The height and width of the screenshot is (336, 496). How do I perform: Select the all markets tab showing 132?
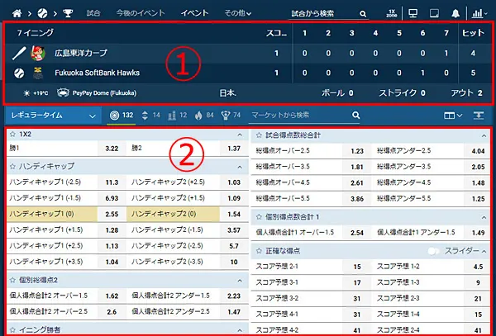tap(122, 116)
